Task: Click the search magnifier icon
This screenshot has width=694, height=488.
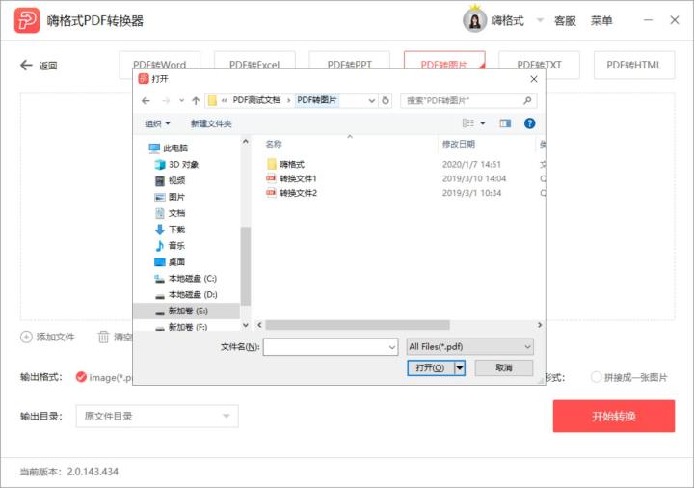Action: point(527,101)
